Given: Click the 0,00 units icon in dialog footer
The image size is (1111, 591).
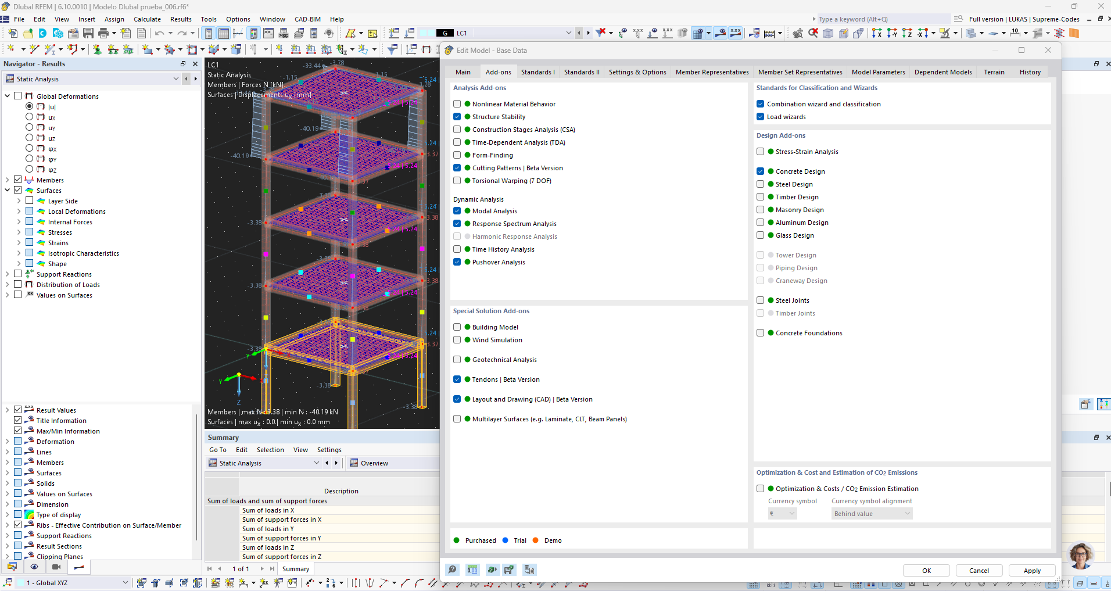Looking at the screenshot, I should pyautogui.click(x=472, y=570).
